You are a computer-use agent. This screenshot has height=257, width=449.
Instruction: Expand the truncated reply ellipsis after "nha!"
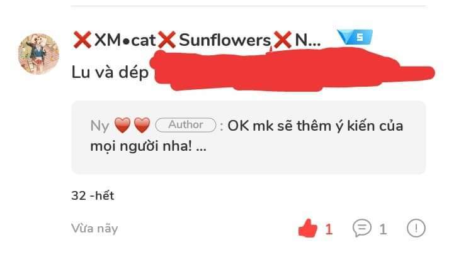[202, 147]
